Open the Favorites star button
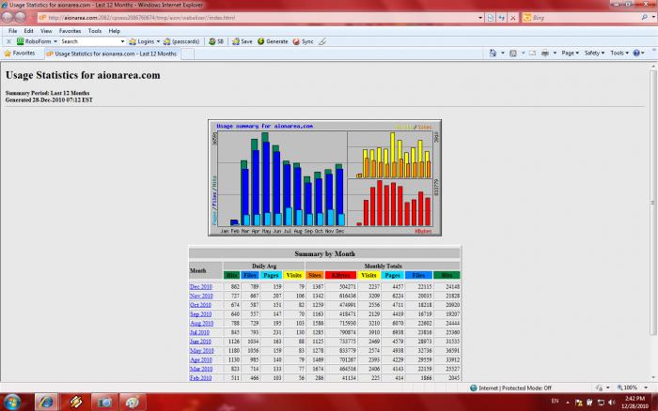This screenshot has width=658, height=411. (21, 53)
